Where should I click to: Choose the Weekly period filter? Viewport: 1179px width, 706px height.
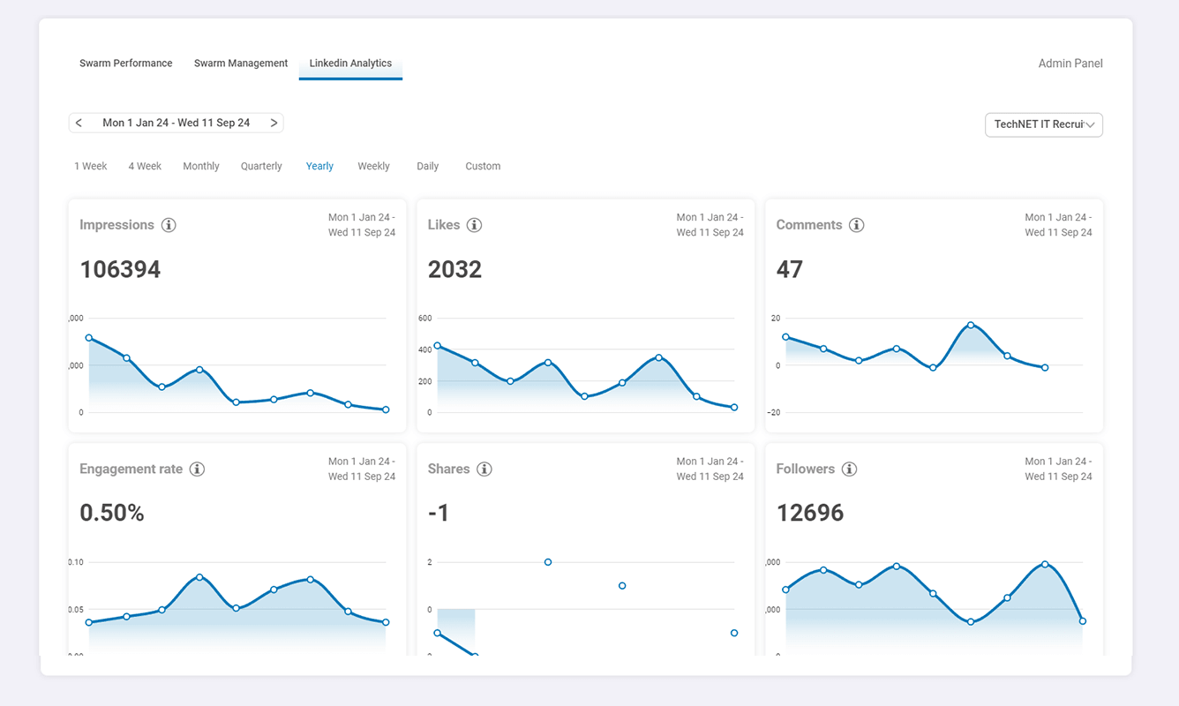click(373, 166)
